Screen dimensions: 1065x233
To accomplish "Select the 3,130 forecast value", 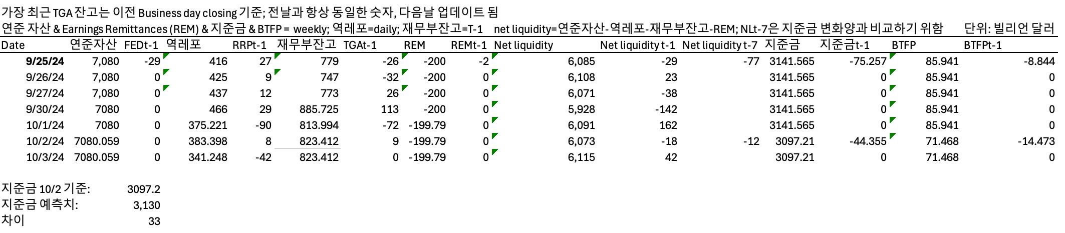I will (x=147, y=205).
